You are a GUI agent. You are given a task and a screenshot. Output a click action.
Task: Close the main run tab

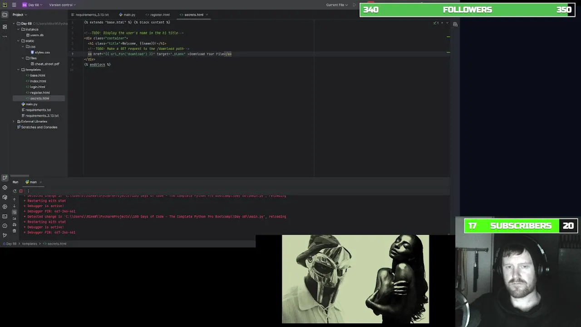tap(40, 182)
